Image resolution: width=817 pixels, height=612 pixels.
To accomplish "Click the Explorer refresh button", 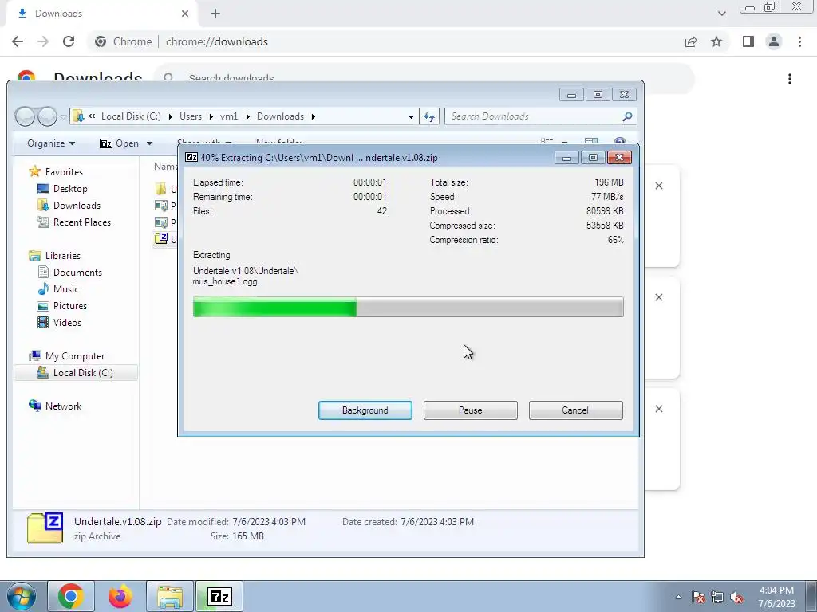I will [428, 116].
